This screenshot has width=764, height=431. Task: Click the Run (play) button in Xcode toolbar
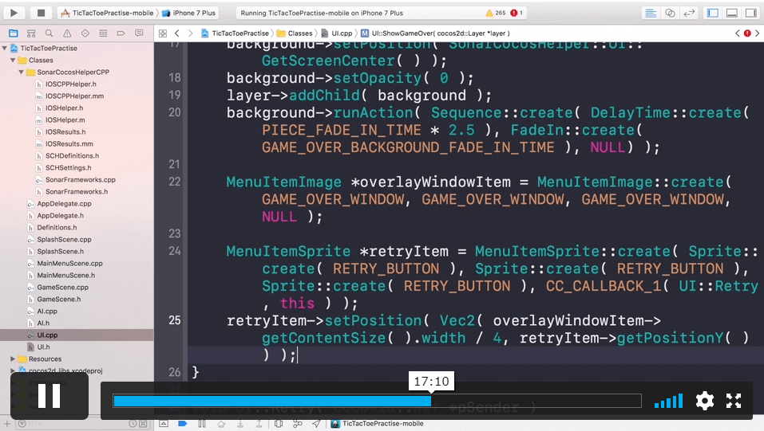point(14,13)
